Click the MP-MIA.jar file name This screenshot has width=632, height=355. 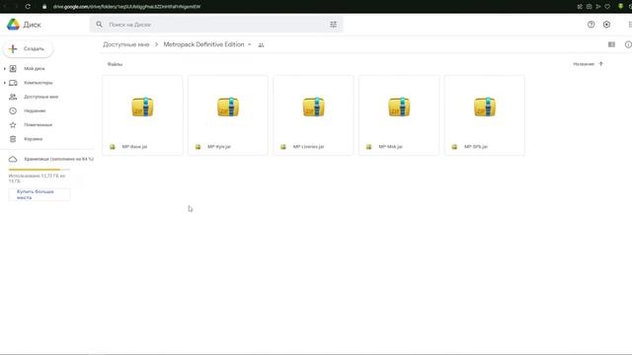click(391, 147)
